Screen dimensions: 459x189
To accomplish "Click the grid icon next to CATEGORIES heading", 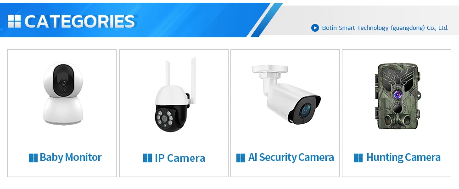I will 14,21.
